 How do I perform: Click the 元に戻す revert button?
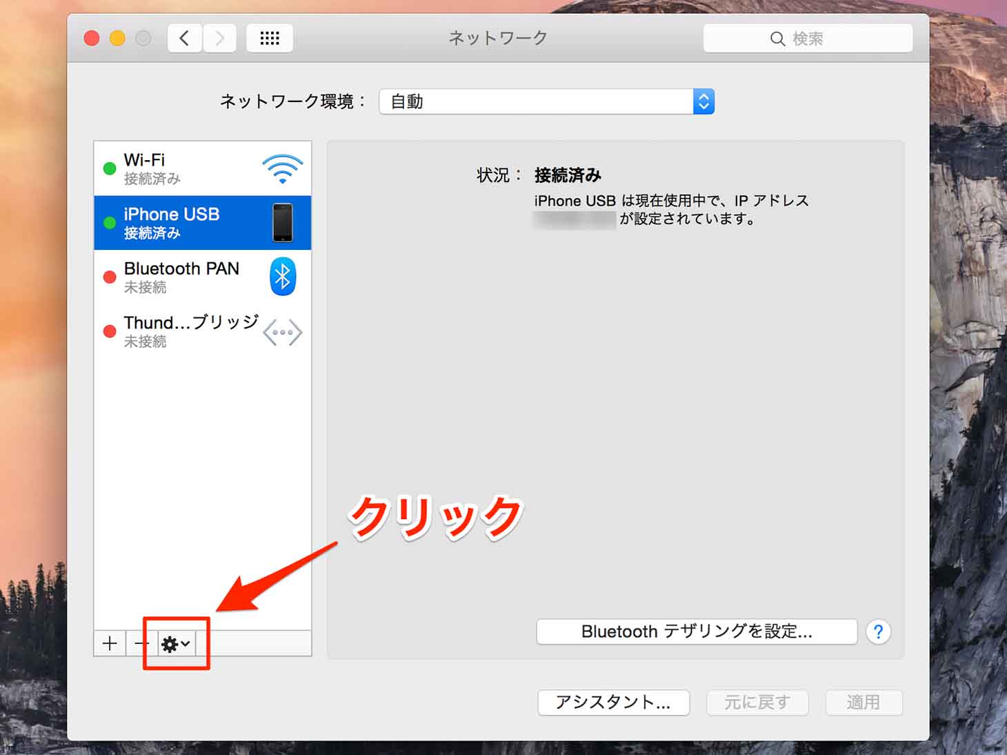click(x=757, y=703)
